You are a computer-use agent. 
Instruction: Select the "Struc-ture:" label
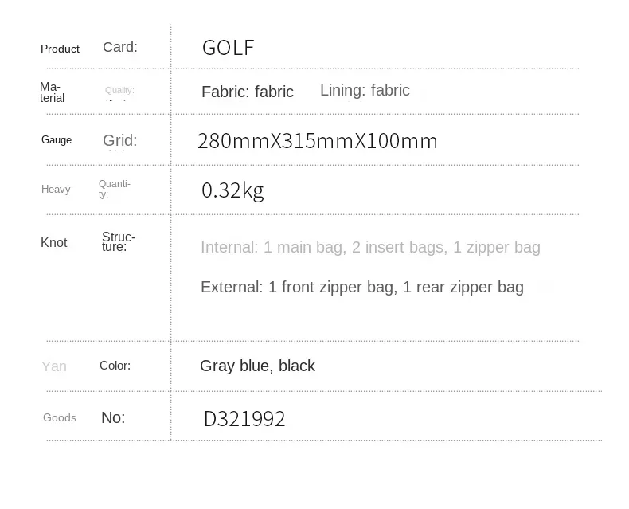[119, 241]
